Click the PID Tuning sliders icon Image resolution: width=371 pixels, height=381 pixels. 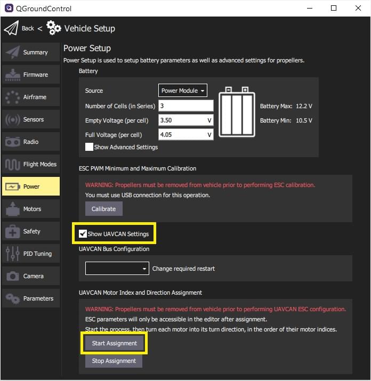click(13, 254)
